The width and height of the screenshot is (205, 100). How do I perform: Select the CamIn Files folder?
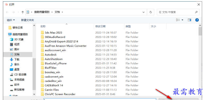pos(52,90)
